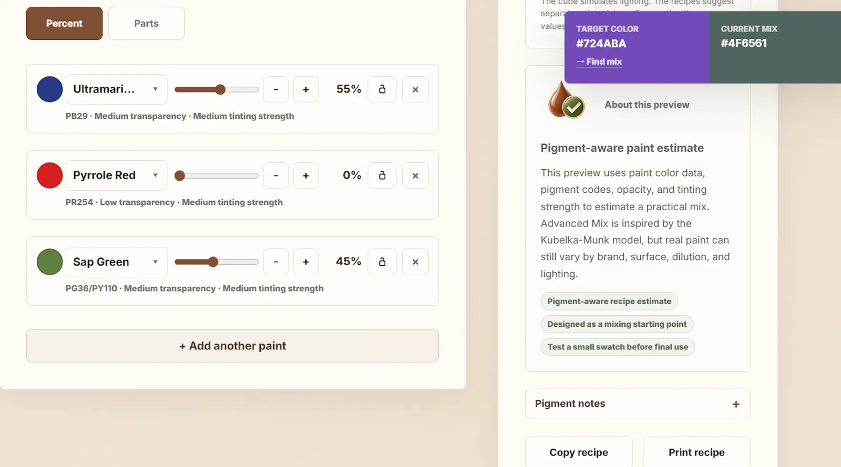Remove the Sap Green paint row
Image resolution: width=841 pixels, height=467 pixels.
pos(415,262)
